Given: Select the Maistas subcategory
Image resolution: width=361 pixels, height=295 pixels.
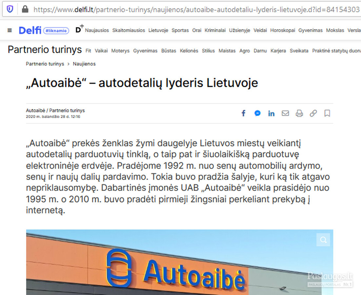Looking at the screenshot, I should [x=227, y=51].
